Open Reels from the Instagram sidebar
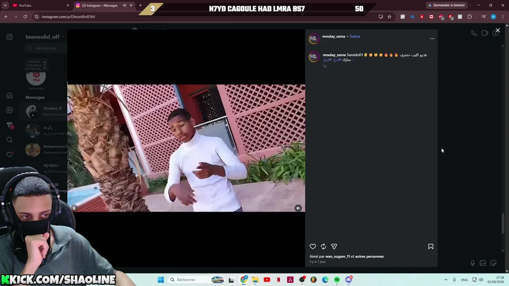This screenshot has height=286, width=509. click(x=10, y=110)
